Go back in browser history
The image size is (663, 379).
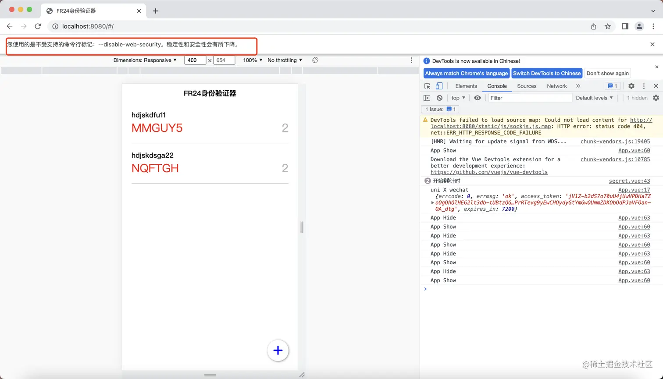click(x=10, y=26)
